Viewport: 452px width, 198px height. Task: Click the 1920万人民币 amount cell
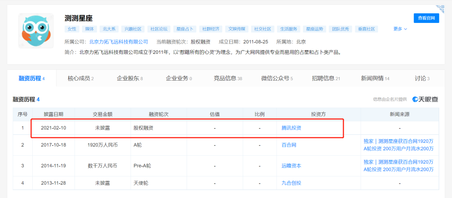[x=103, y=145]
